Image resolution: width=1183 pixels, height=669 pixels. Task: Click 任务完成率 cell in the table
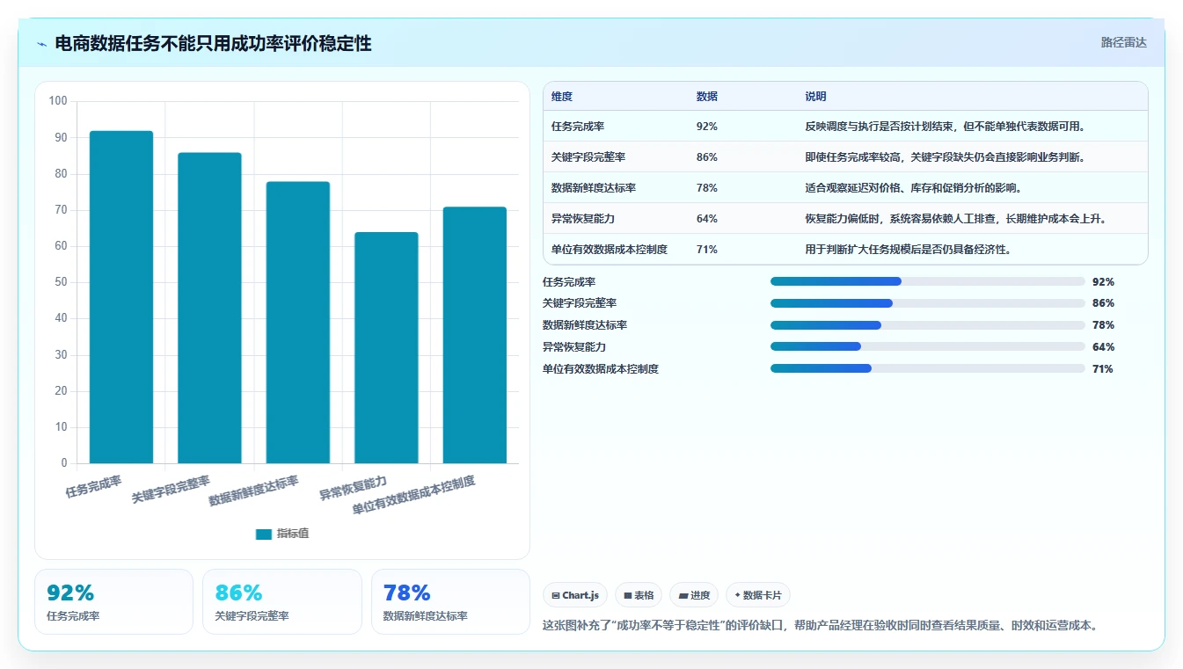pos(578,127)
